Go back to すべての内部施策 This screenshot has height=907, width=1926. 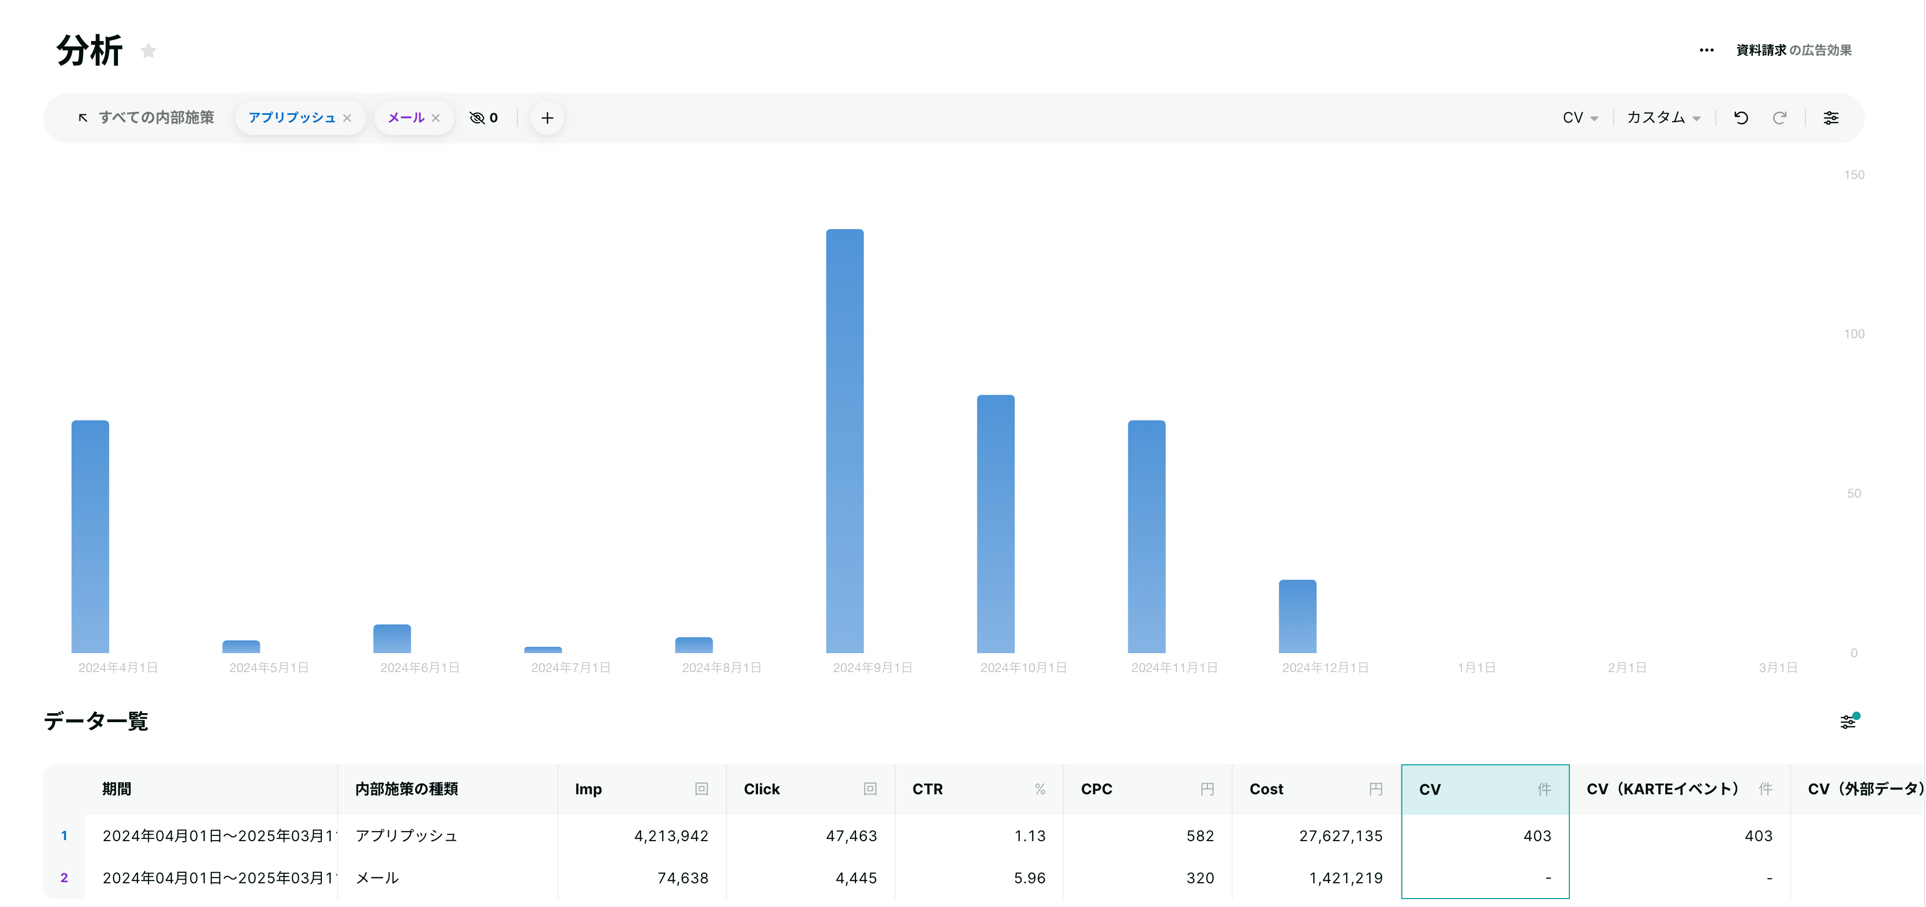[146, 117]
